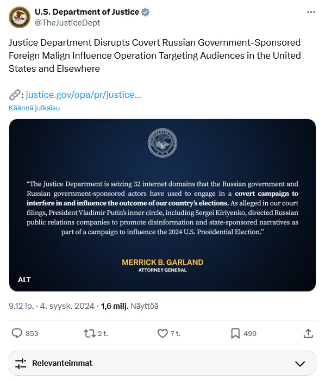Like the tweet with heart icon
The image size is (325, 380).
point(162,333)
